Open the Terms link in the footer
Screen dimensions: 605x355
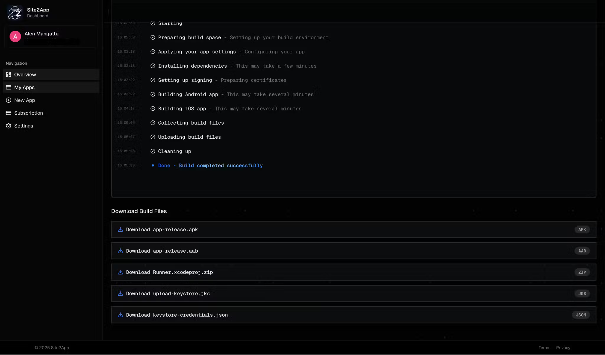544,348
